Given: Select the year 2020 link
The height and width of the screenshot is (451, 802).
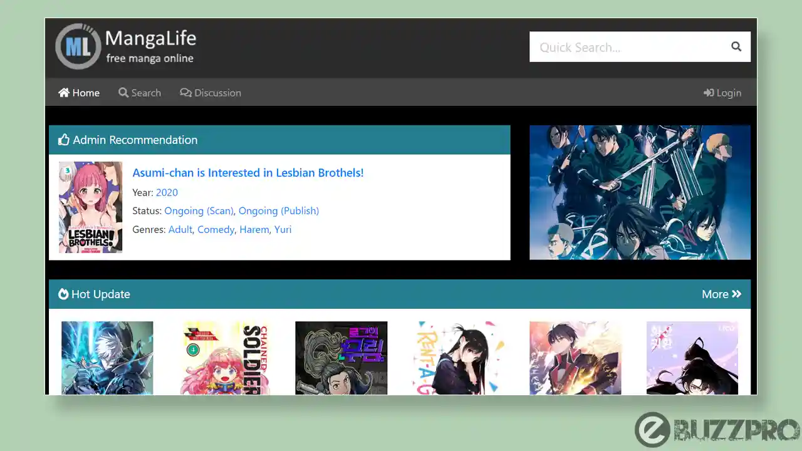Looking at the screenshot, I should pyautogui.click(x=167, y=192).
